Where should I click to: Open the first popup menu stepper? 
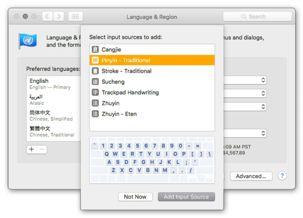point(263,80)
